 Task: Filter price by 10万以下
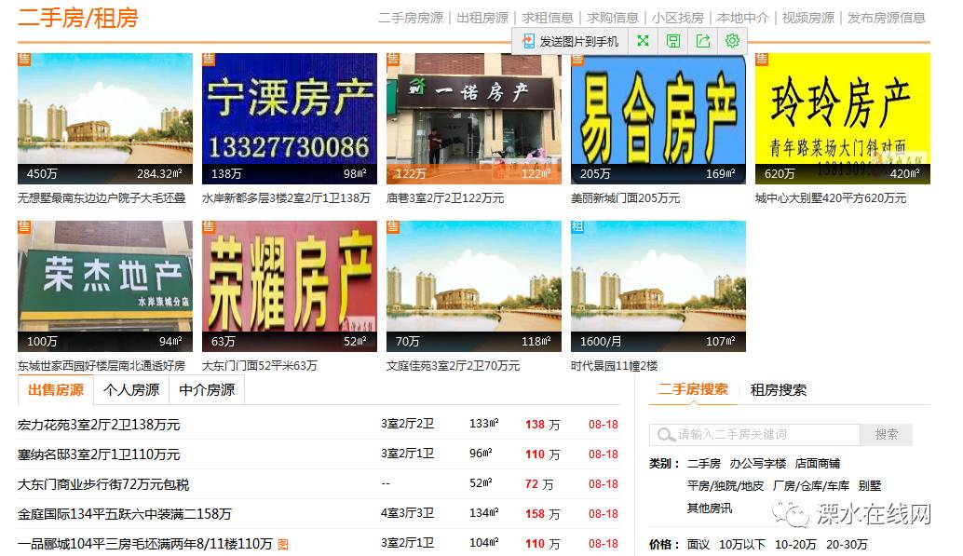pyautogui.click(x=742, y=545)
